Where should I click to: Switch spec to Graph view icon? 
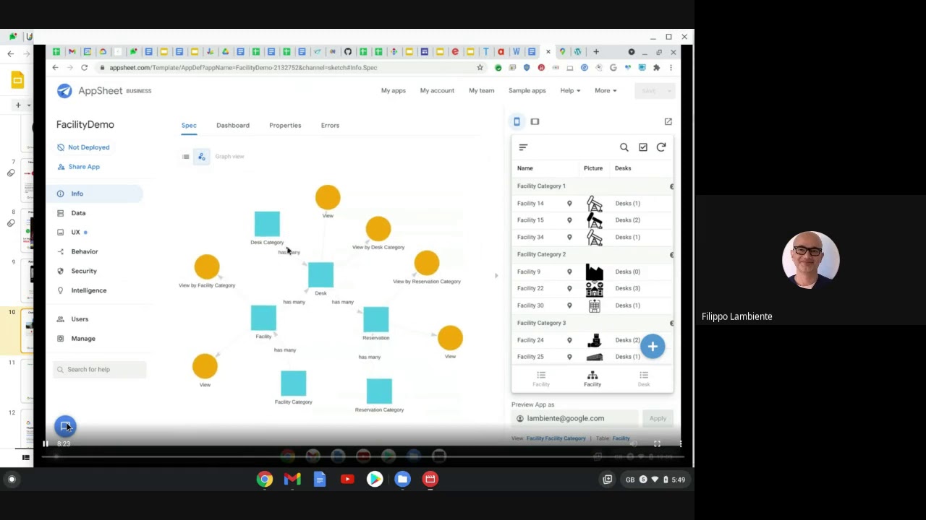pyautogui.click(x=202, y=157)
